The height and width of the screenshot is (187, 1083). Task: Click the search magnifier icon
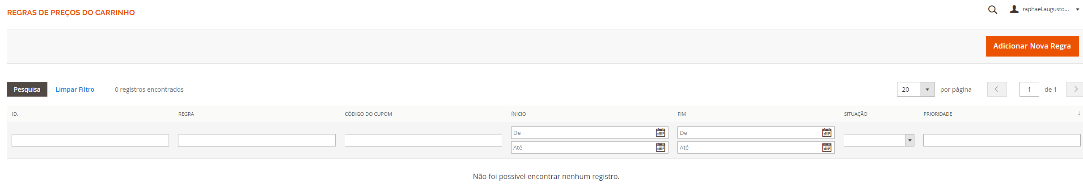pos(992,10)
